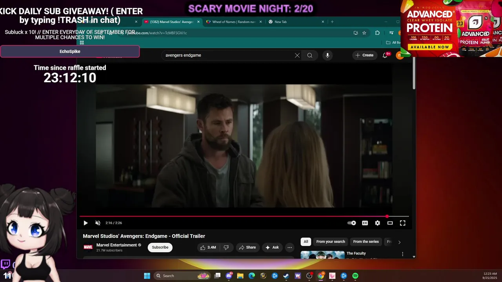Select the All filter chip
The image size is (502, 282).
tap(306, 242)
